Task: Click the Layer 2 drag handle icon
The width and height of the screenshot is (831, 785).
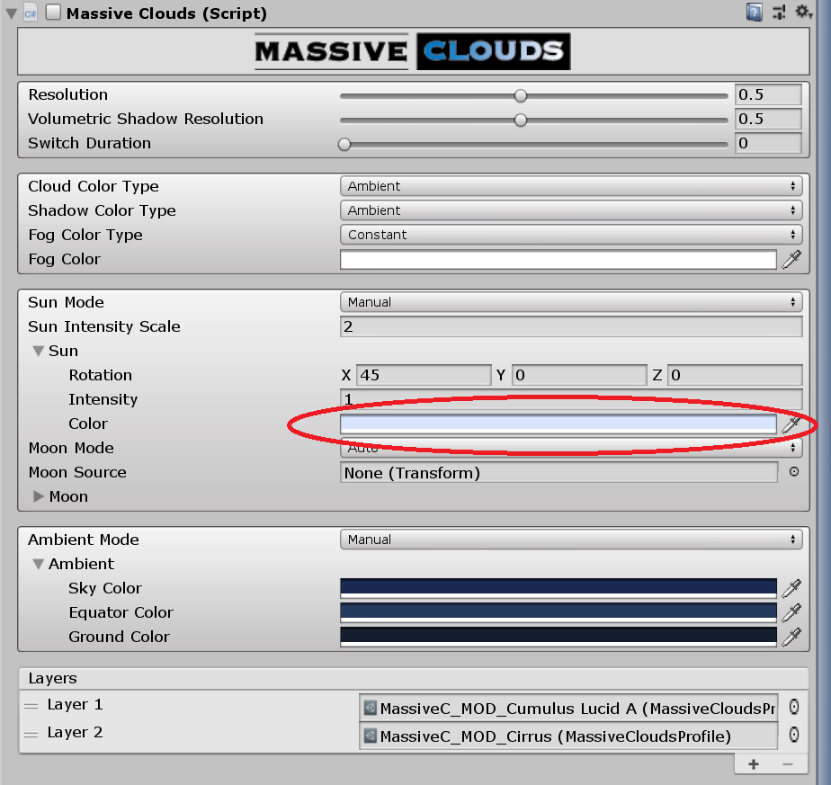Action: (31, 734)
